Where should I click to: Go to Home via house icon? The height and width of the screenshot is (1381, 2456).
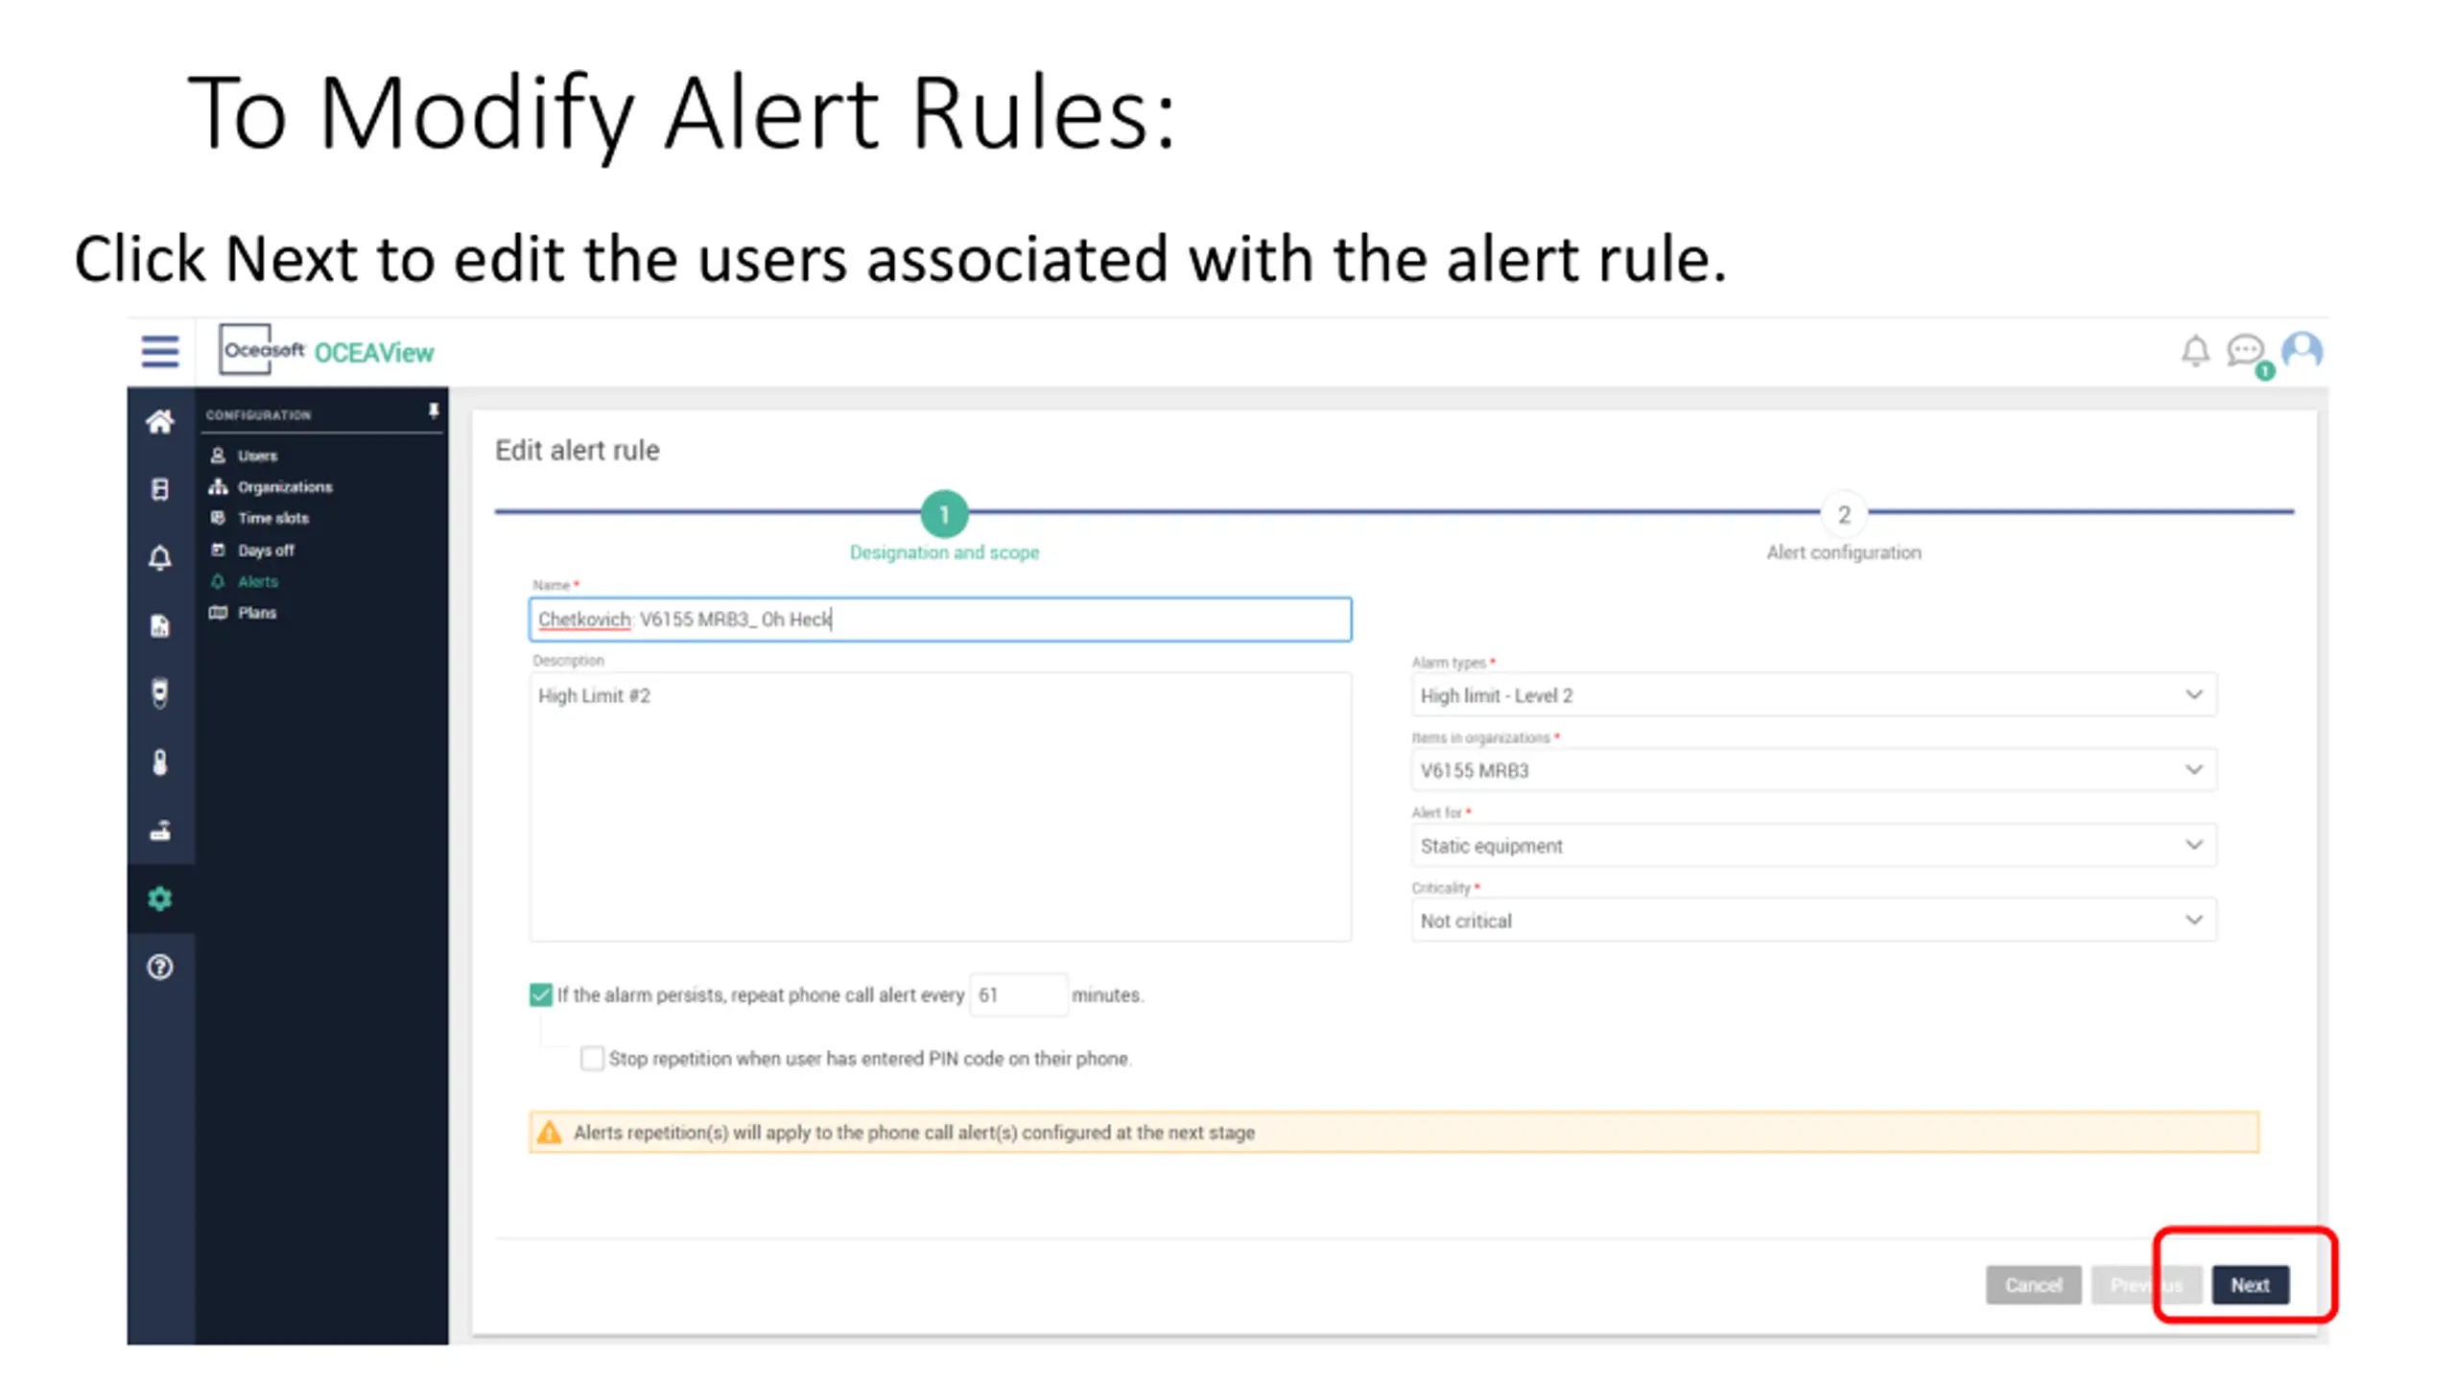point(159,421)
